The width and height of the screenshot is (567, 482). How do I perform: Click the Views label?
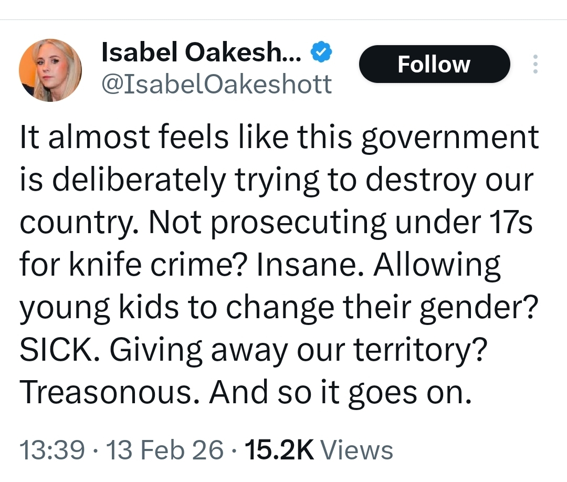point(356,450)
